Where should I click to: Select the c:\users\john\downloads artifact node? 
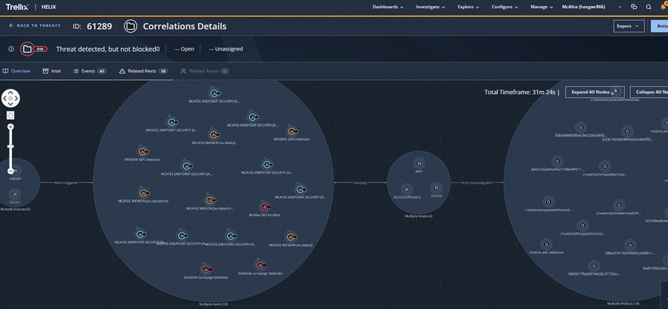[x=618, y=205]
